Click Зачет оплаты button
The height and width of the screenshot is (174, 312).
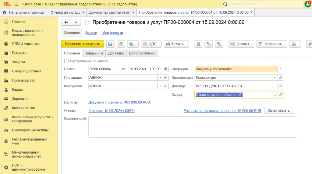point(279,110)
